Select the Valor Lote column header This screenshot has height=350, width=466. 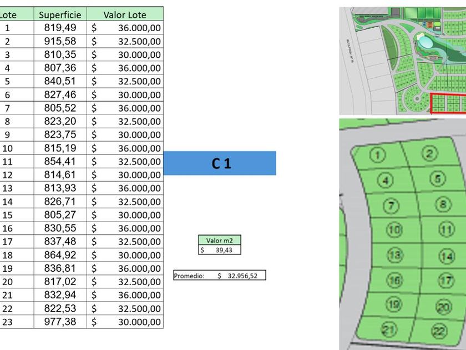click(125, 14)
